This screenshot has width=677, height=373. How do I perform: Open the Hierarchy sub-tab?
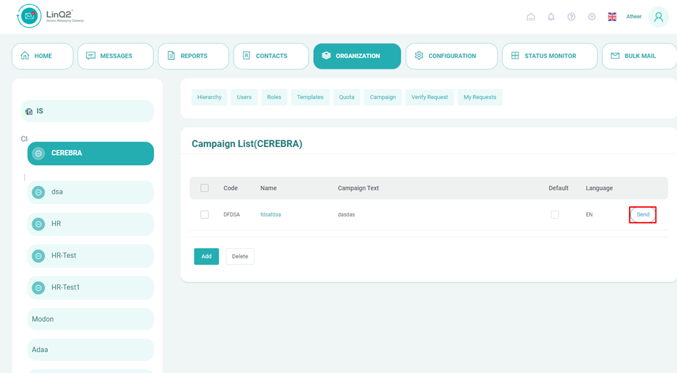[209, 97]
